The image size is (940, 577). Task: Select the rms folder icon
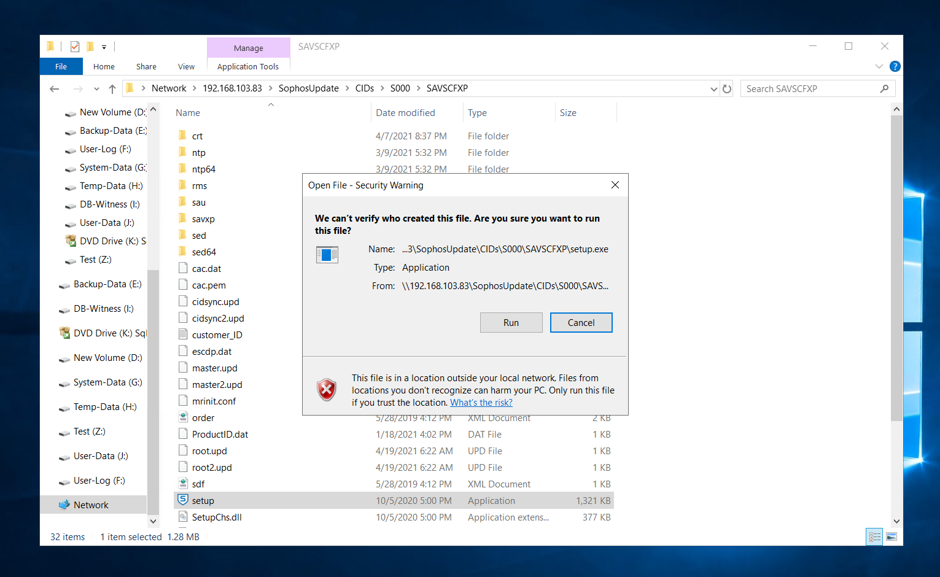pos(182,185)
